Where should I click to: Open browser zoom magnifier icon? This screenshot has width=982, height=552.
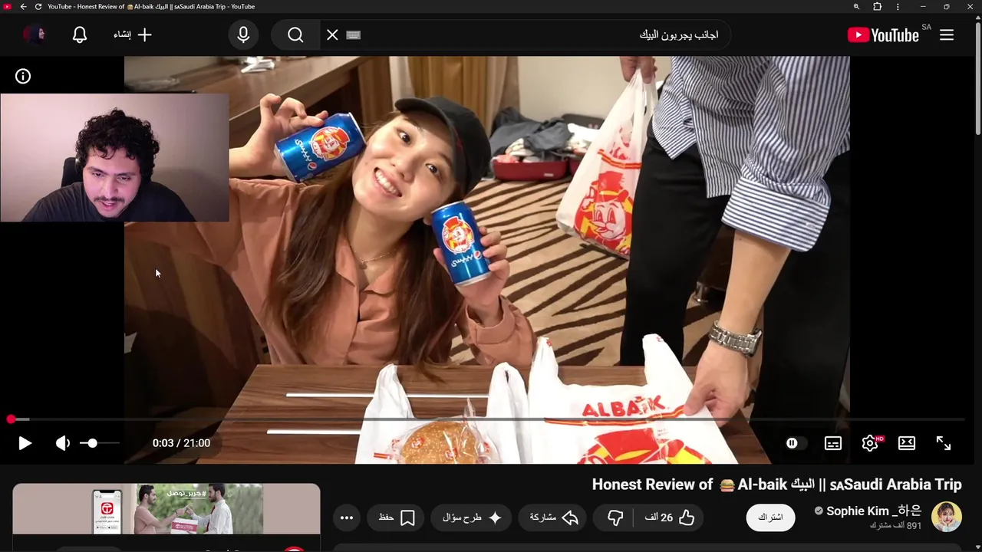[x=856, y=7]
